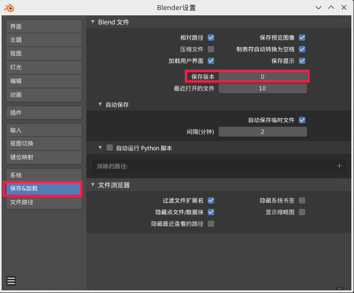Screen dimensions: 354x293
Task: Close the Blender设置 window
Action: tap(344, 7)
